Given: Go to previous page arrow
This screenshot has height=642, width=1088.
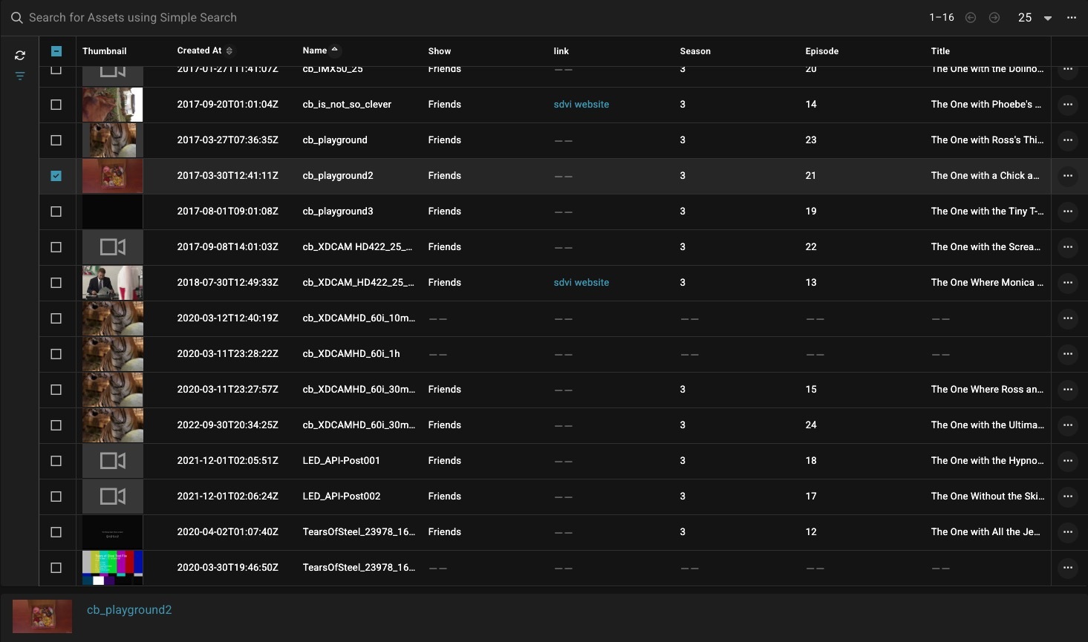Looking at the screenshot, I should click(971, 18).
